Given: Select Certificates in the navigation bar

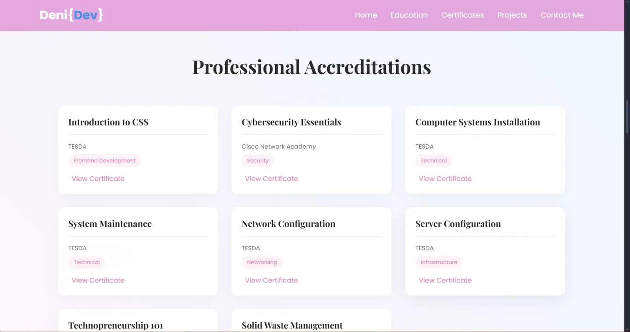Looking at the screenshot, I should tap(463, 15).
